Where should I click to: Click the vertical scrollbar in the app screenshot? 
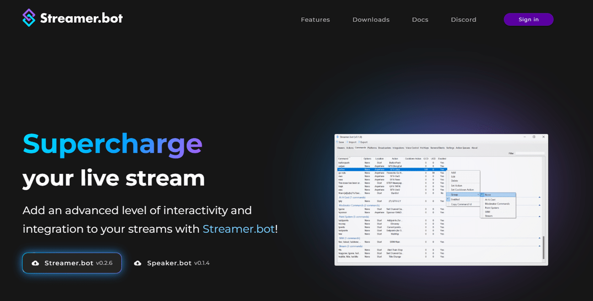pos(544,247)
